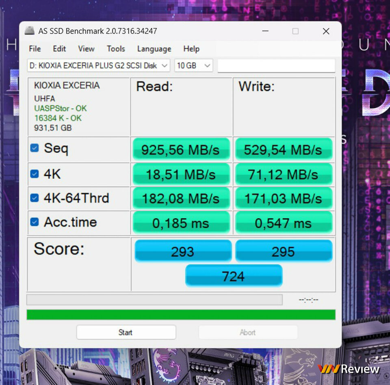Minimize the AS SSD Benchmark window
The width and height of the screenshot is (390, 385).
pyautogui.click(x=265, y=31)
